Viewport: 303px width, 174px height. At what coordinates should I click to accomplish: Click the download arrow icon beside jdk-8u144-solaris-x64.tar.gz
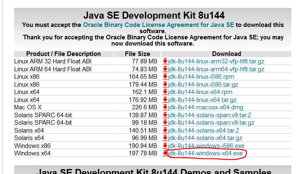[165, 138]
